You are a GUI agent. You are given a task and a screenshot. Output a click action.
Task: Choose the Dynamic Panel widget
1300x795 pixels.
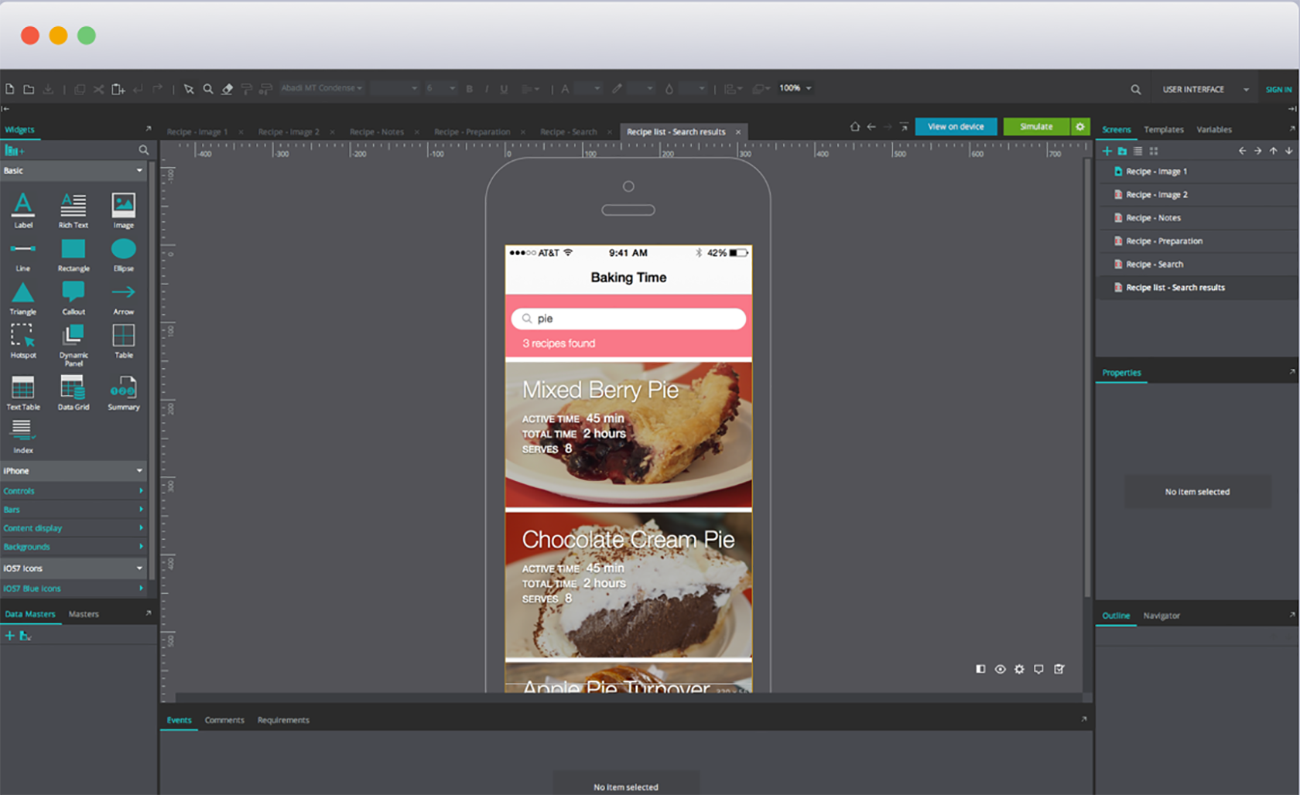pos(74,345)
